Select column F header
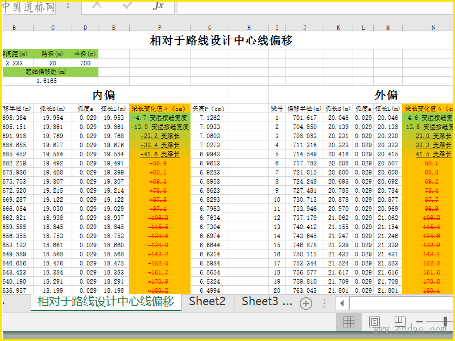The width and height of the screenshot is (455, 341). pos(160,27)
